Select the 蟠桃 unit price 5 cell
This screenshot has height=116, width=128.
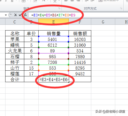[31, 45]
